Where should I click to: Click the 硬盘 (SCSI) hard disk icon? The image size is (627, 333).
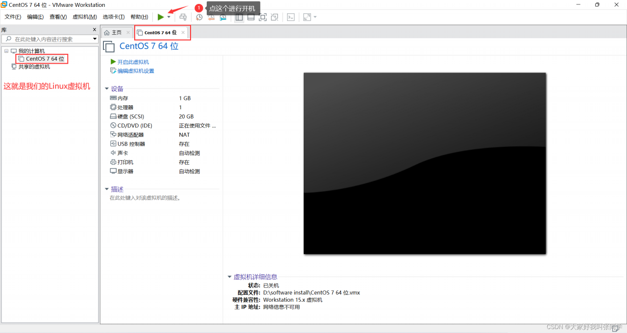tap(113, 117)
